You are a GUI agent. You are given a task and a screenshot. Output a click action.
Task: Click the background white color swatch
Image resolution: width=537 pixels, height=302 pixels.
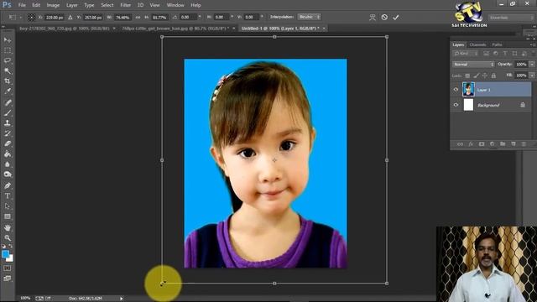pyautogui.click(x=10, y=258)
